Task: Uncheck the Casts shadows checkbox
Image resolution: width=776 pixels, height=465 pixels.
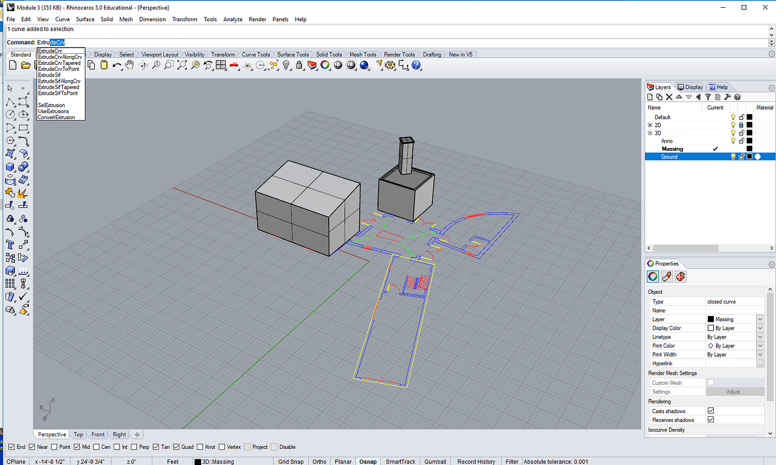Action: point(711,411)
